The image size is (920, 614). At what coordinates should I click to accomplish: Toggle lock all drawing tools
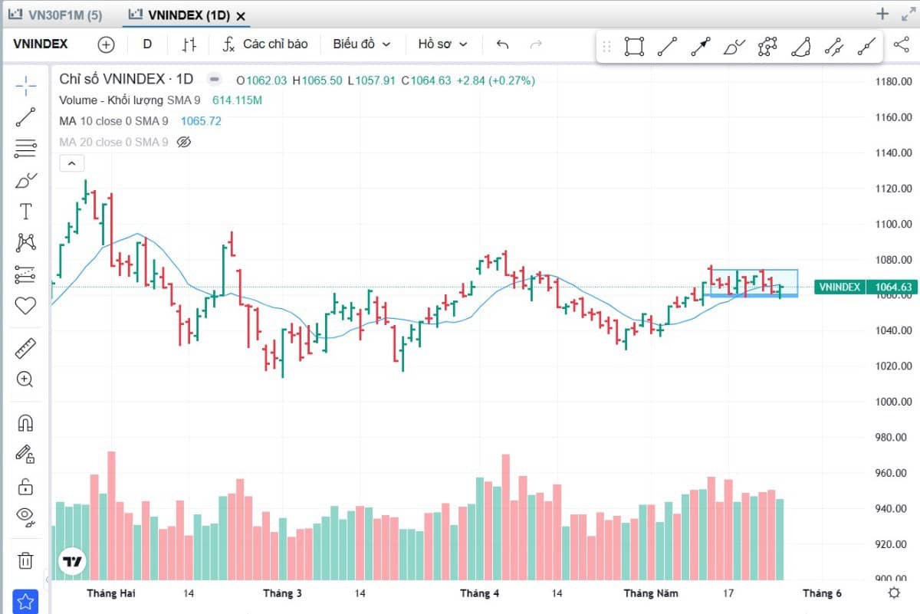pos(25,486)
